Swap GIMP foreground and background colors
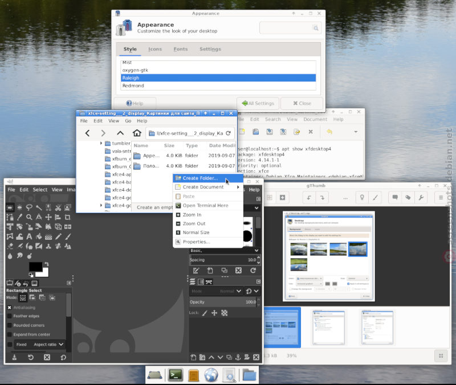 46,264
